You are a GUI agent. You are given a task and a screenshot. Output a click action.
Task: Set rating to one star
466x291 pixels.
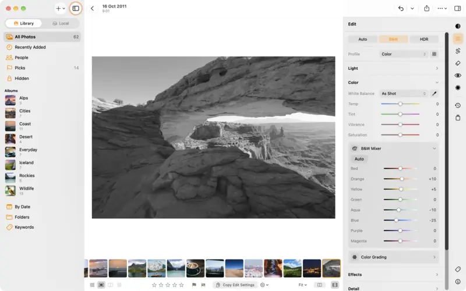[154, 285]
